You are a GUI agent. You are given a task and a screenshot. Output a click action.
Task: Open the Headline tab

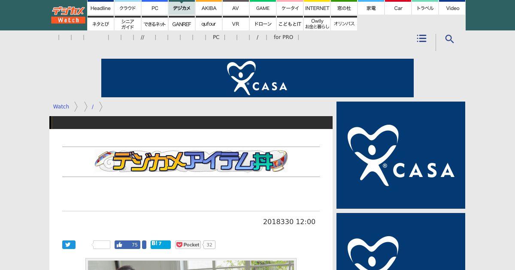click(100, 8)
